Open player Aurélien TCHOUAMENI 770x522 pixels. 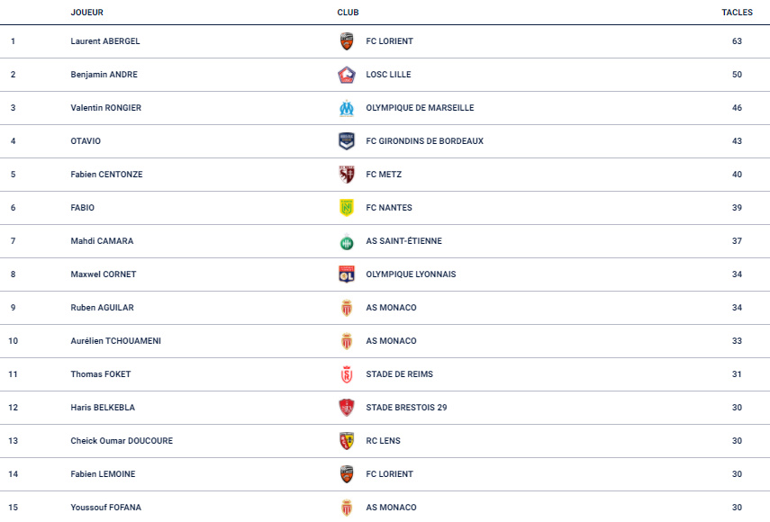(116, 341)
